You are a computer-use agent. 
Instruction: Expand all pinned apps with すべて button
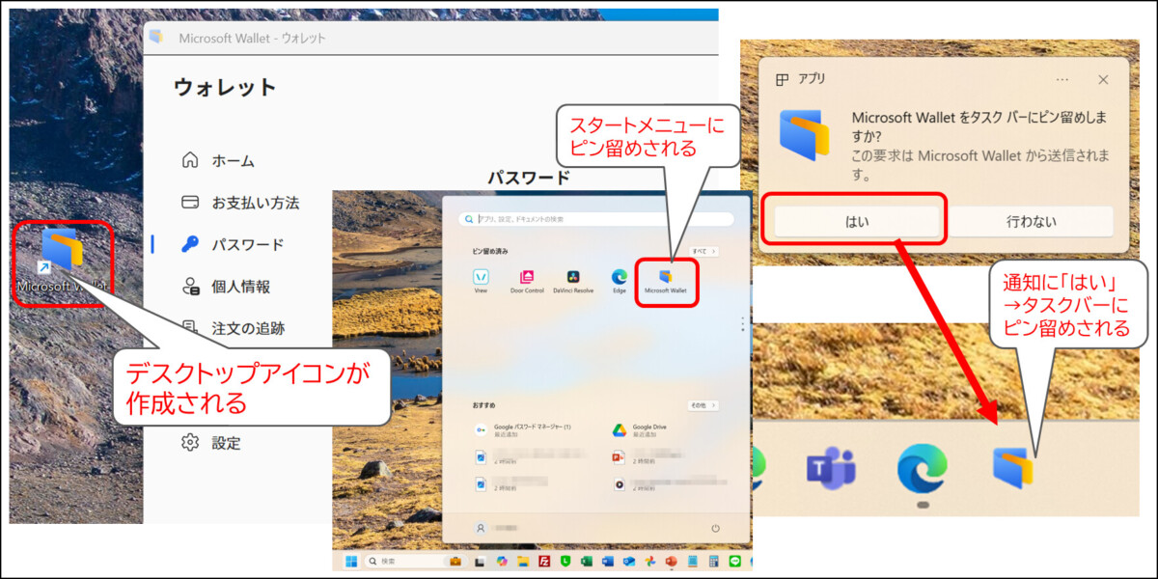pos(703,251)
